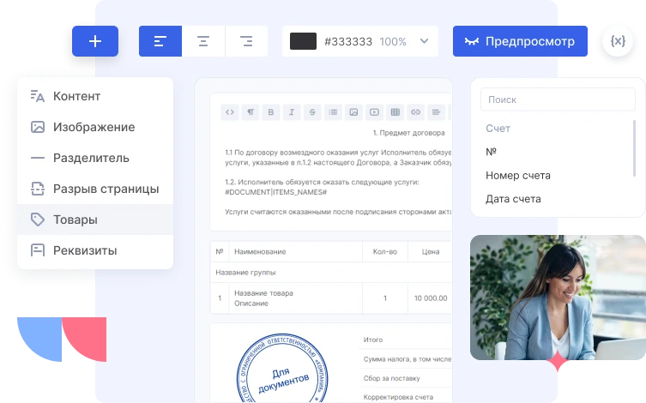
Task: Insert a link using chain icon
Action: click(x=415, y=112)
